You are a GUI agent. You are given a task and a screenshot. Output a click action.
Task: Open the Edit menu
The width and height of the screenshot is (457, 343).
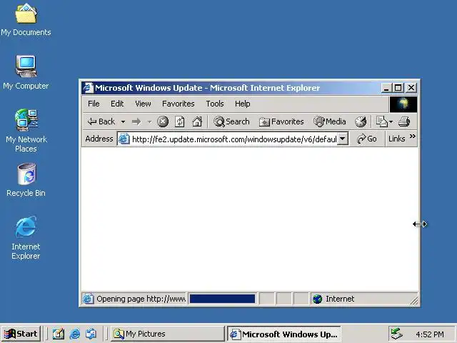(117, 104)
